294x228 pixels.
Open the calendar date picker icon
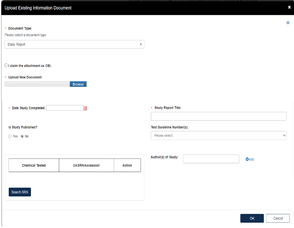point(85,108)
